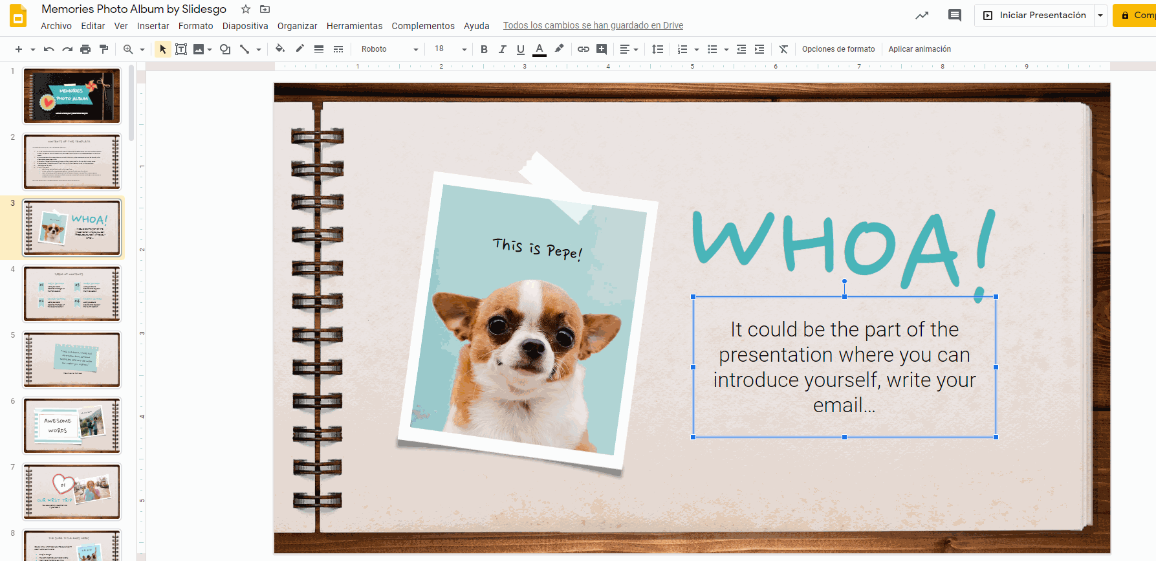Select the line tool
This screenshot has width=1156, height=561.
click(245, 49)
